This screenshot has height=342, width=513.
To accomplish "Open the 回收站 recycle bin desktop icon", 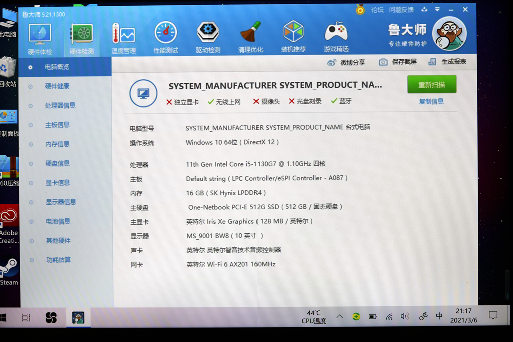I will pos(7,71).
